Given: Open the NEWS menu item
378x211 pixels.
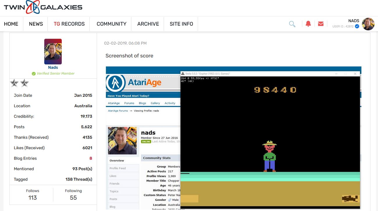Looking at the screenshot, I should (36, 24).
